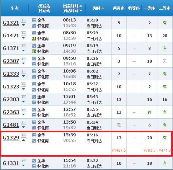Open train number link G1331

tap(11, 163)
